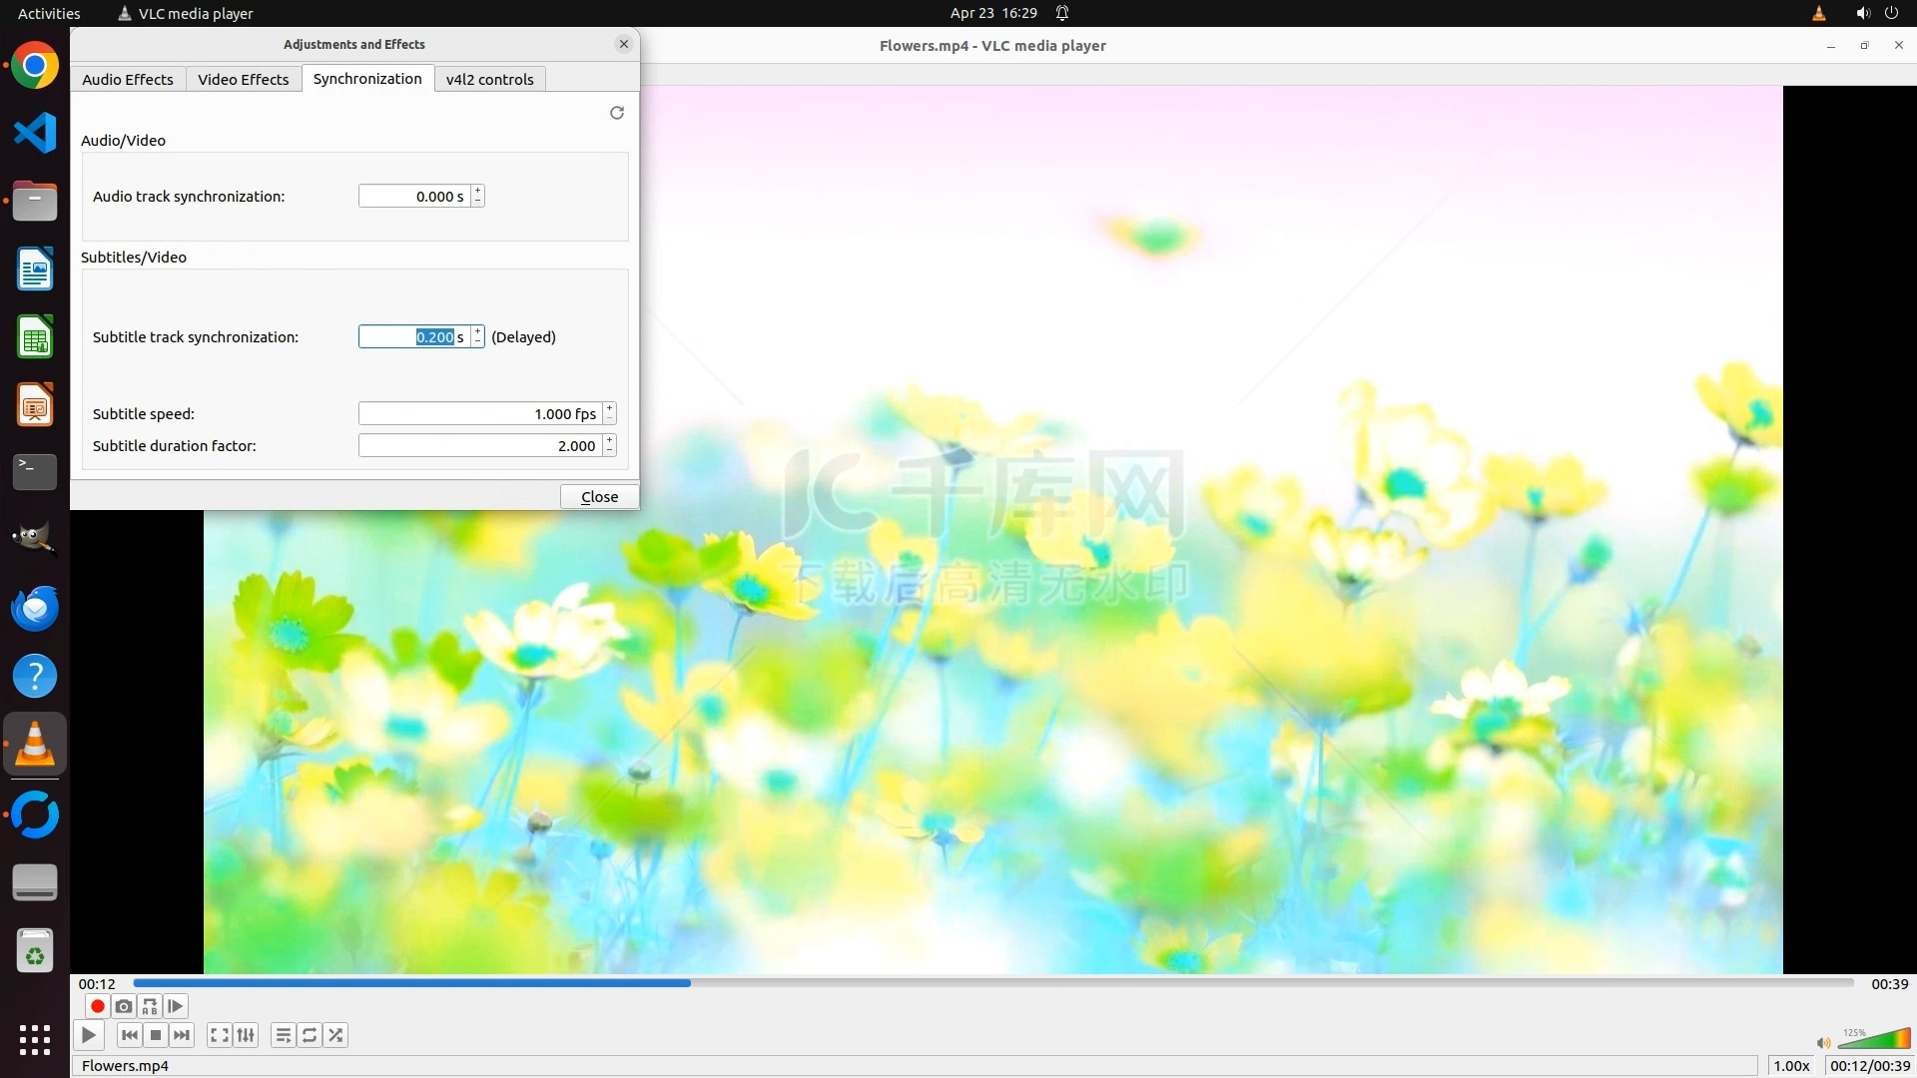Open the playlist view

pyautogui.click(x=284, y=1035)
